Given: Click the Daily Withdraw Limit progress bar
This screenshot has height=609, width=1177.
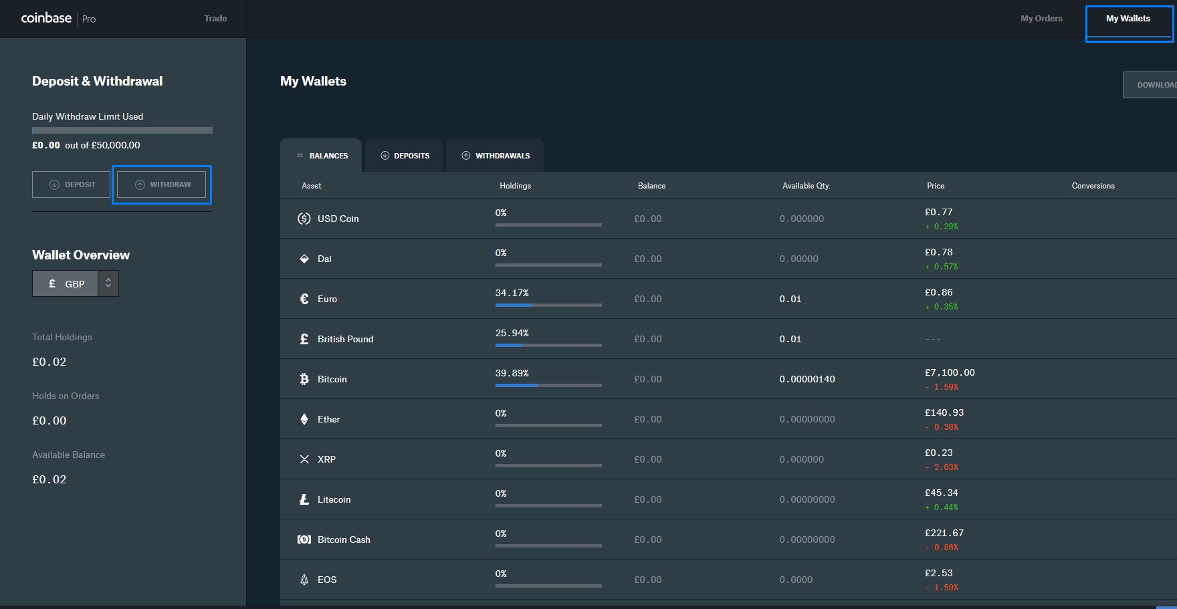Looking at the screenshot, I should tap(122, 130).
